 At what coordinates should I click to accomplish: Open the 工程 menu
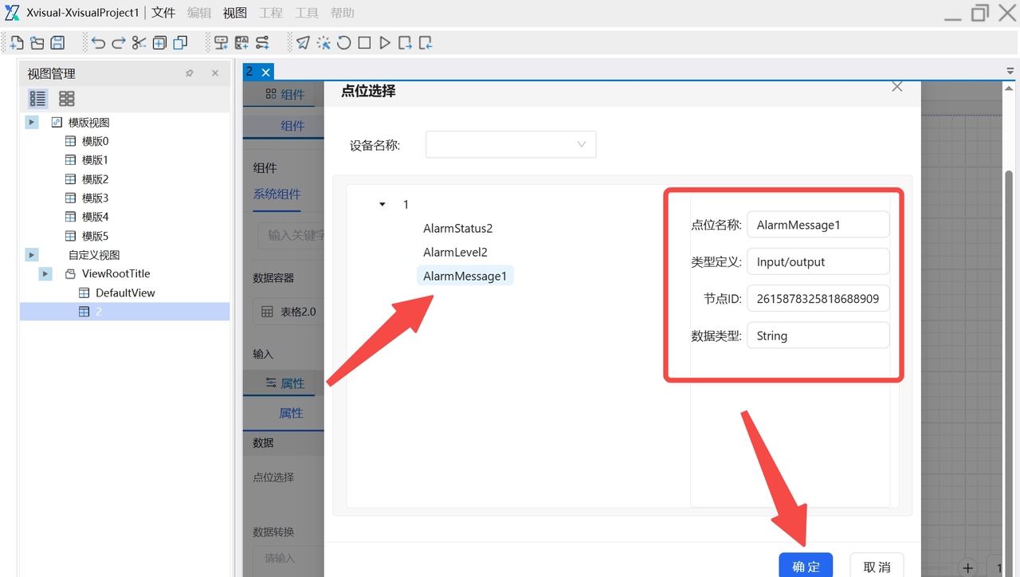click(x=271, y=13)
